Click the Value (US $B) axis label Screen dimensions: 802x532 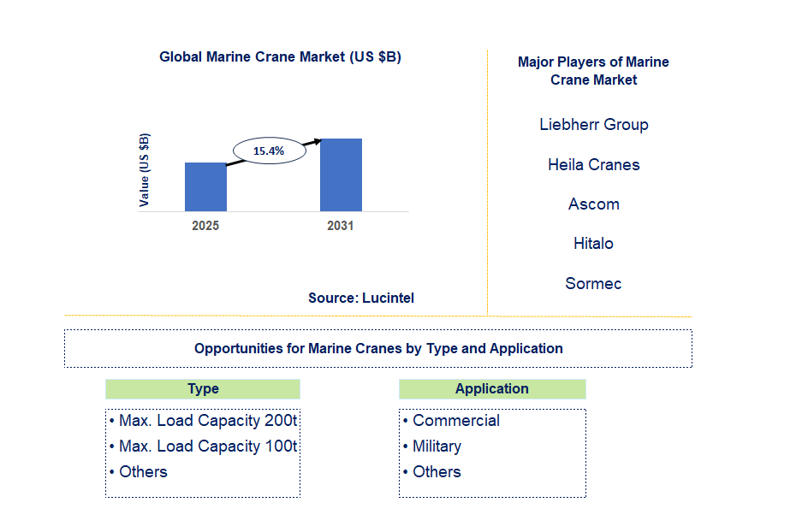click(145, 169)
